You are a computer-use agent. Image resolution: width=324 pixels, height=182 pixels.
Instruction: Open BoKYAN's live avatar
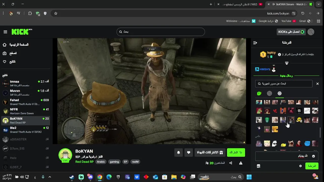65,155
